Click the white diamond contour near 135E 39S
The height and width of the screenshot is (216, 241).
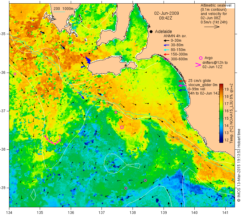click(x=33, y=195)
